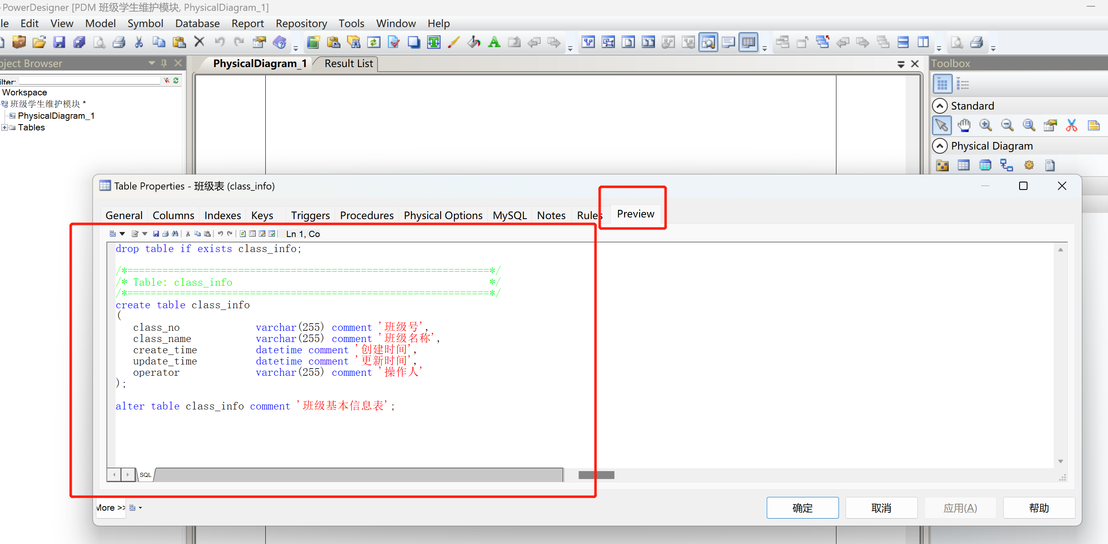This screenshot has width=1108, height=544.
Task: Pick the View tool in the Toolbox
Action: coord(985,165)
